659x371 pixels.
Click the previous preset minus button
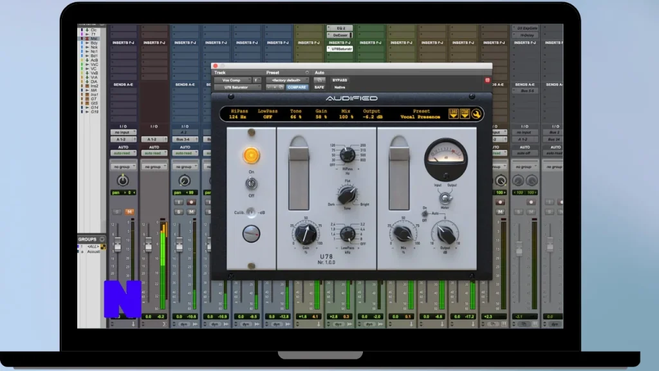click(269, 88)
